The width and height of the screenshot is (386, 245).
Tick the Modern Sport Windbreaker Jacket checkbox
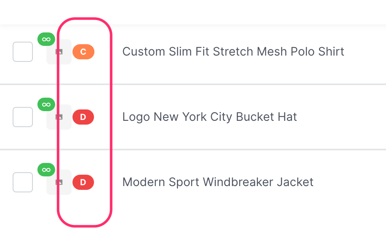pyautogui.click(x=23, y=182)
